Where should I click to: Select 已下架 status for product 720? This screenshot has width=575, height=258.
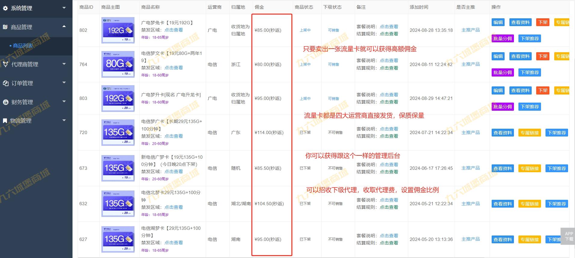(x=305, y=133)
